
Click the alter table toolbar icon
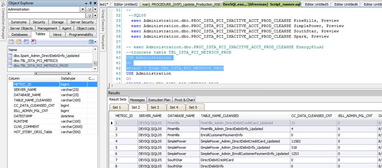(x=26, y=42)
